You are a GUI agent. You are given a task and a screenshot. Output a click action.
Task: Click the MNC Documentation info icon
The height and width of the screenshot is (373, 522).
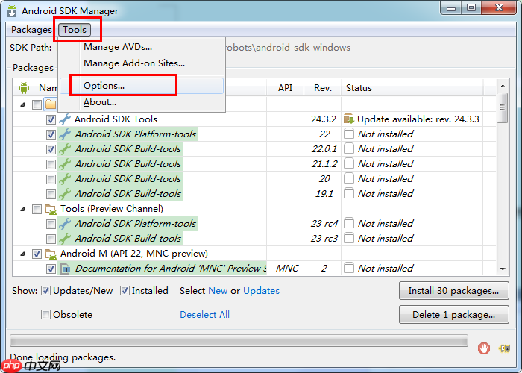coord(66,269)
